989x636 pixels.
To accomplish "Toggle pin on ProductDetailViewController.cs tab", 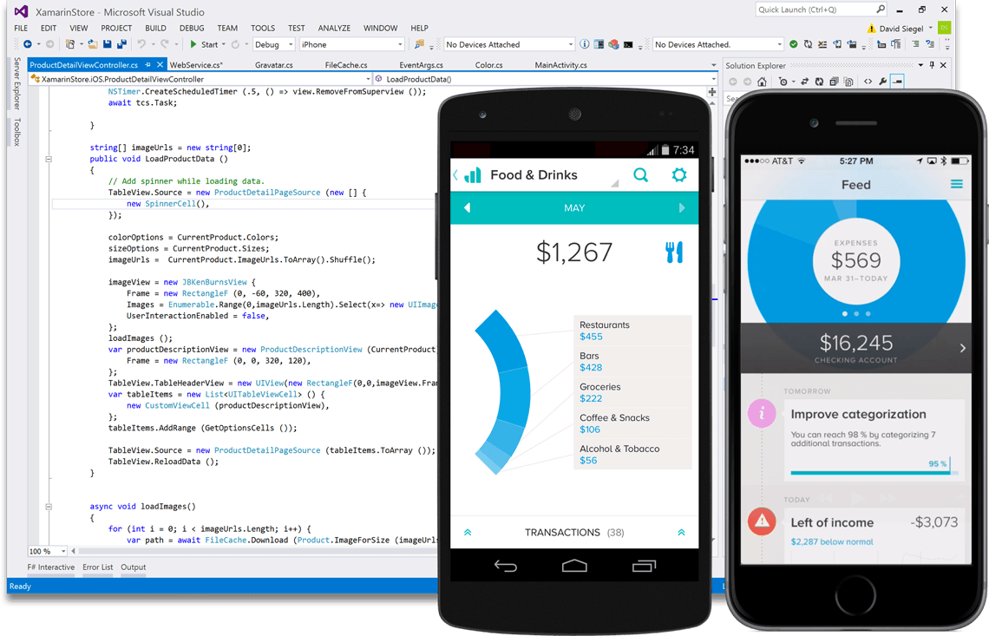I will (147, 64).
